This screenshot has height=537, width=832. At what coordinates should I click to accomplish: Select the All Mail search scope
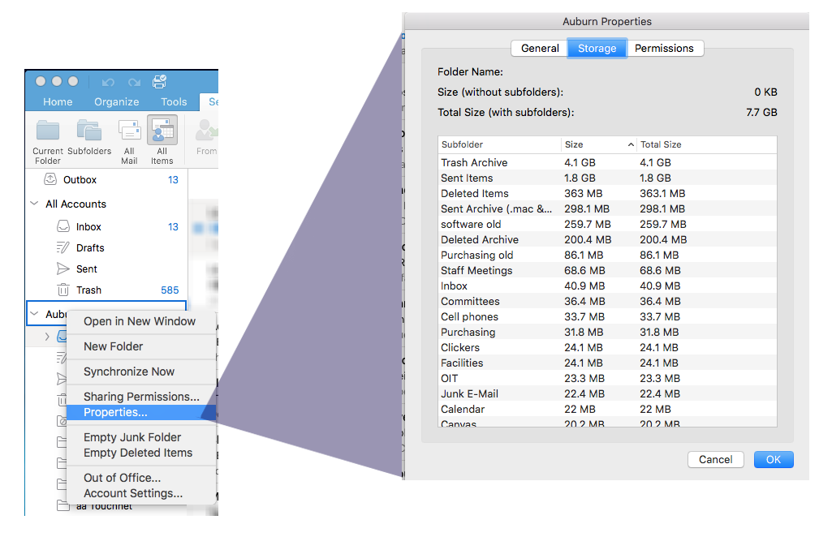click(129, 141)
